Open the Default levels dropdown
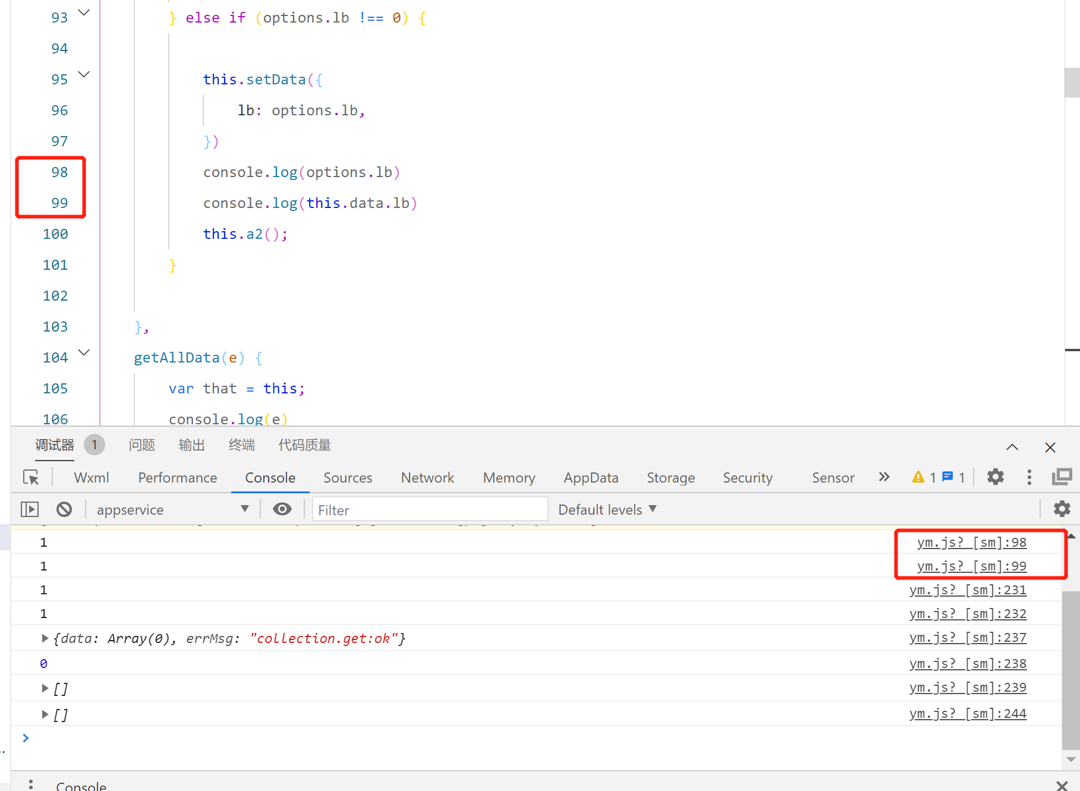The height and width of the screenshot is (791, 1080). (607, 509)
